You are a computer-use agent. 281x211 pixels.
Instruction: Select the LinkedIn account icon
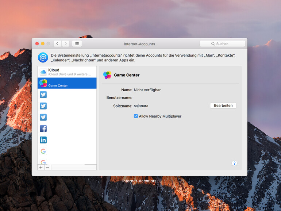43,140
